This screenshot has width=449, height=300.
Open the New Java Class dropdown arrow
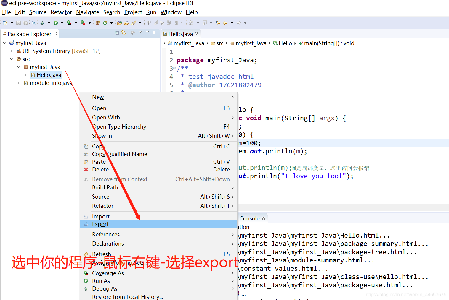point(111,23)
